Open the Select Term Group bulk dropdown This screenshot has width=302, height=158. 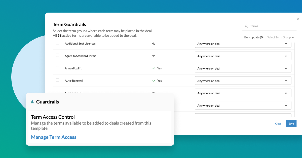(280, 37)
